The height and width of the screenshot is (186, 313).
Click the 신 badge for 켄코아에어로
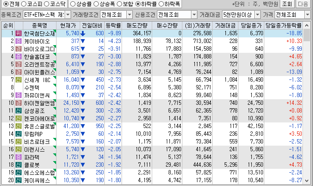[x=19, y=119]
